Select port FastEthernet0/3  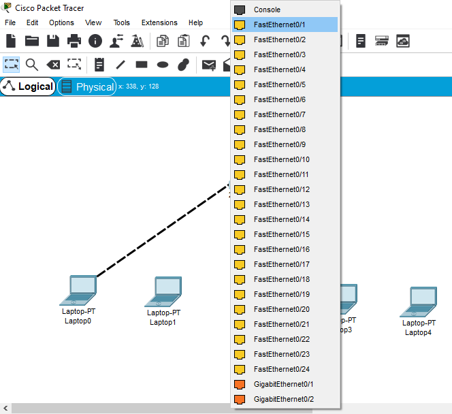(x=285, y=54)
